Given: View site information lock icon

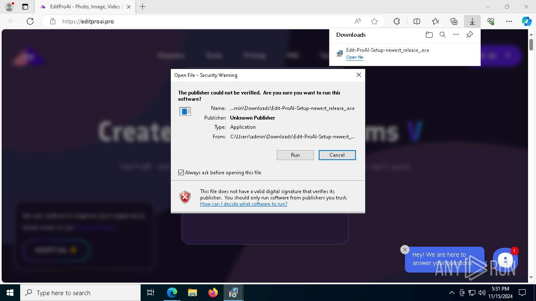Looking at the screenshot, I should tap(53, 21).
